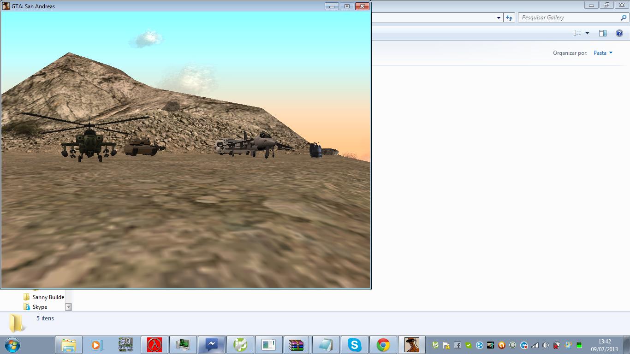Click the magnifier icon in the search box
The width and height of the screenshot is (630, 354).
point(624,18)
